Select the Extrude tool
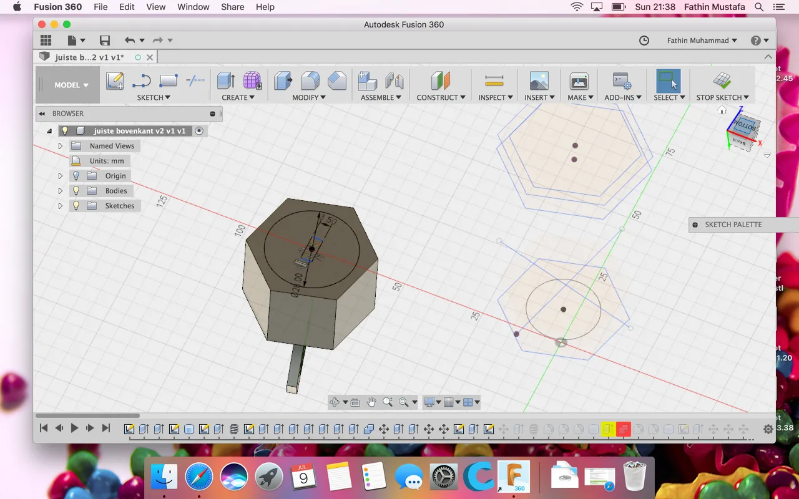 (x=225, y=81)
